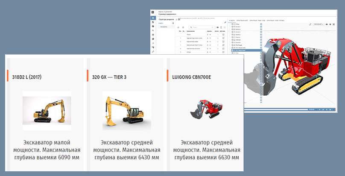
Task: Click the description mentioning 6630 мм depth
Action: coord(207,150)
